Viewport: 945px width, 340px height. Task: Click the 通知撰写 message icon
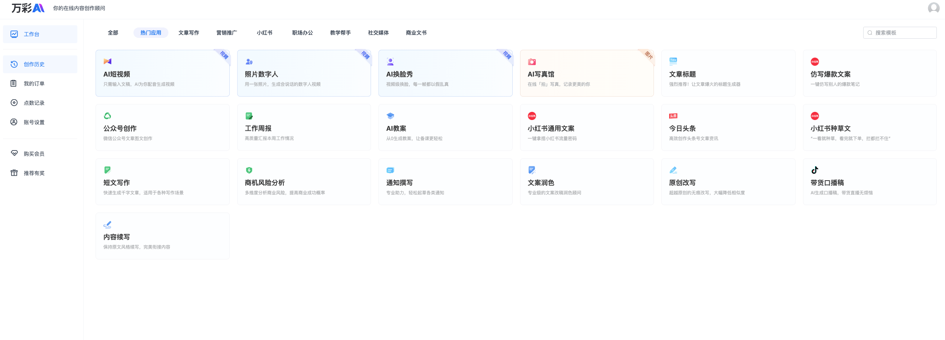coord(390,170)
